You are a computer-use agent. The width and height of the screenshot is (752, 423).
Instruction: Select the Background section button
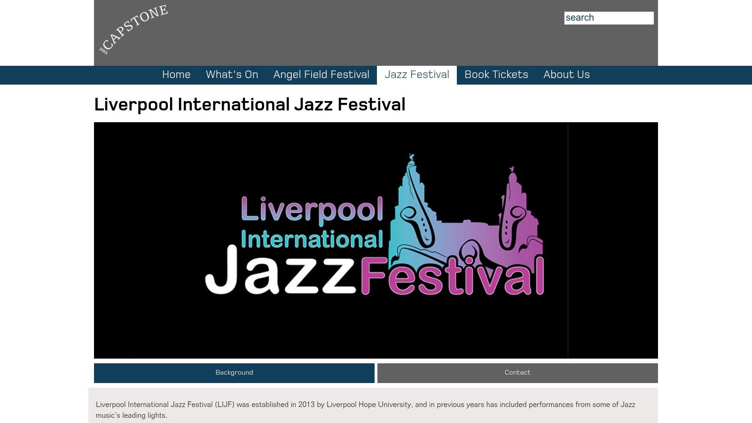click(234, 373)
